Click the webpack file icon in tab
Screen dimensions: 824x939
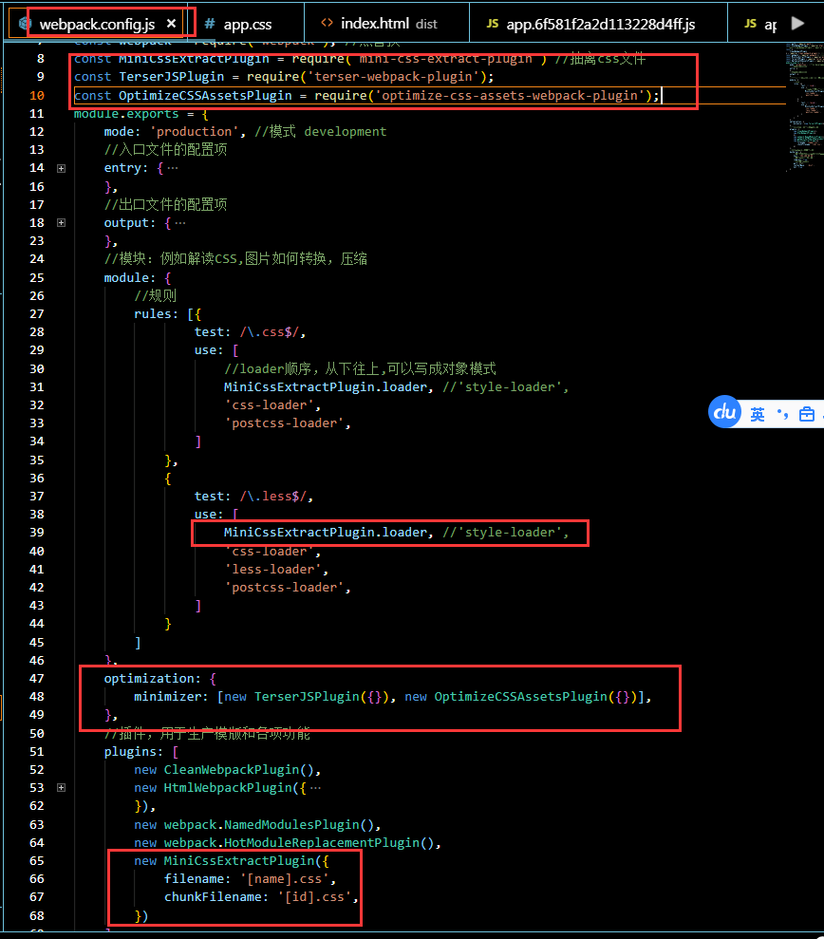(x=25, y=24)
